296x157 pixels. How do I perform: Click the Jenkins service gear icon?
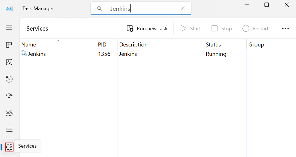24,53
